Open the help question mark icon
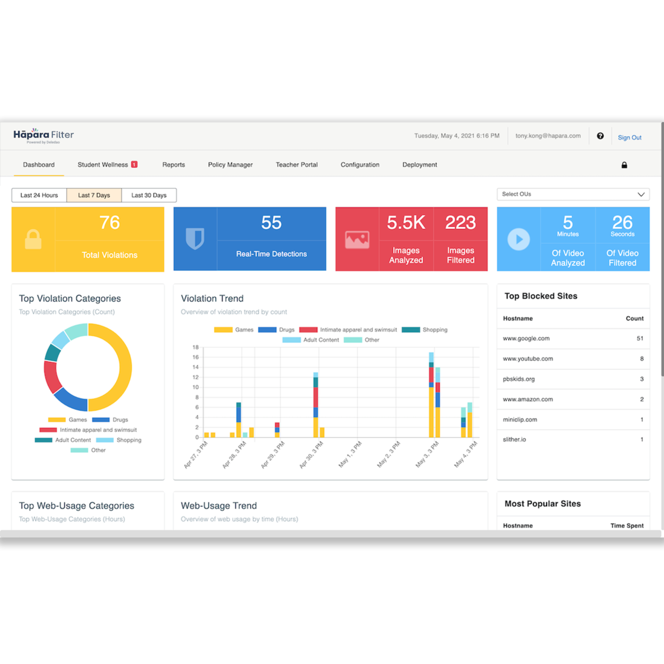This screenshot has height=664, width=664. tap(600, 135)
